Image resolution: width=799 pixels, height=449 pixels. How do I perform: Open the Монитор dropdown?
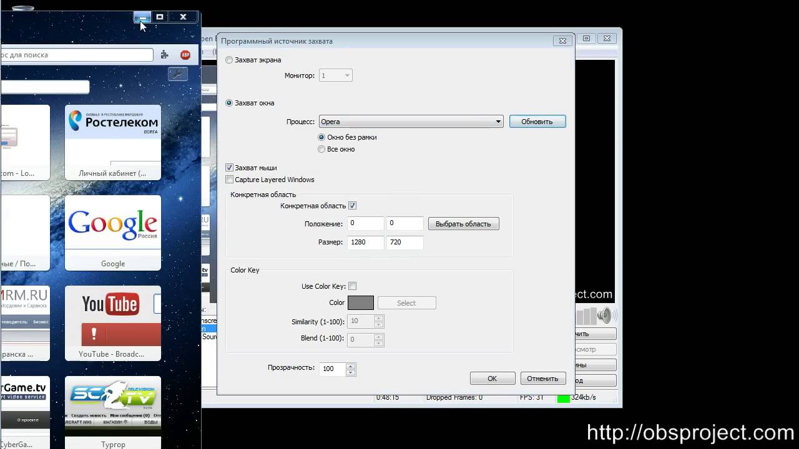pyautogui.click(x=336, y=75)
